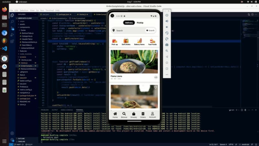Open the DEBUG CONSOLE panel tab

click(x=67, y=110)
